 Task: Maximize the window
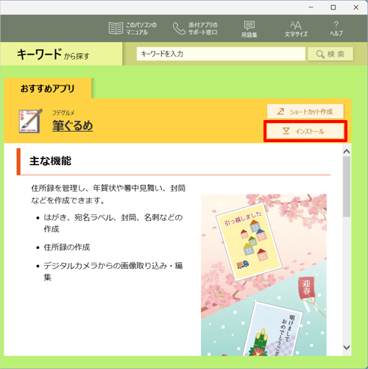point(333,7)
